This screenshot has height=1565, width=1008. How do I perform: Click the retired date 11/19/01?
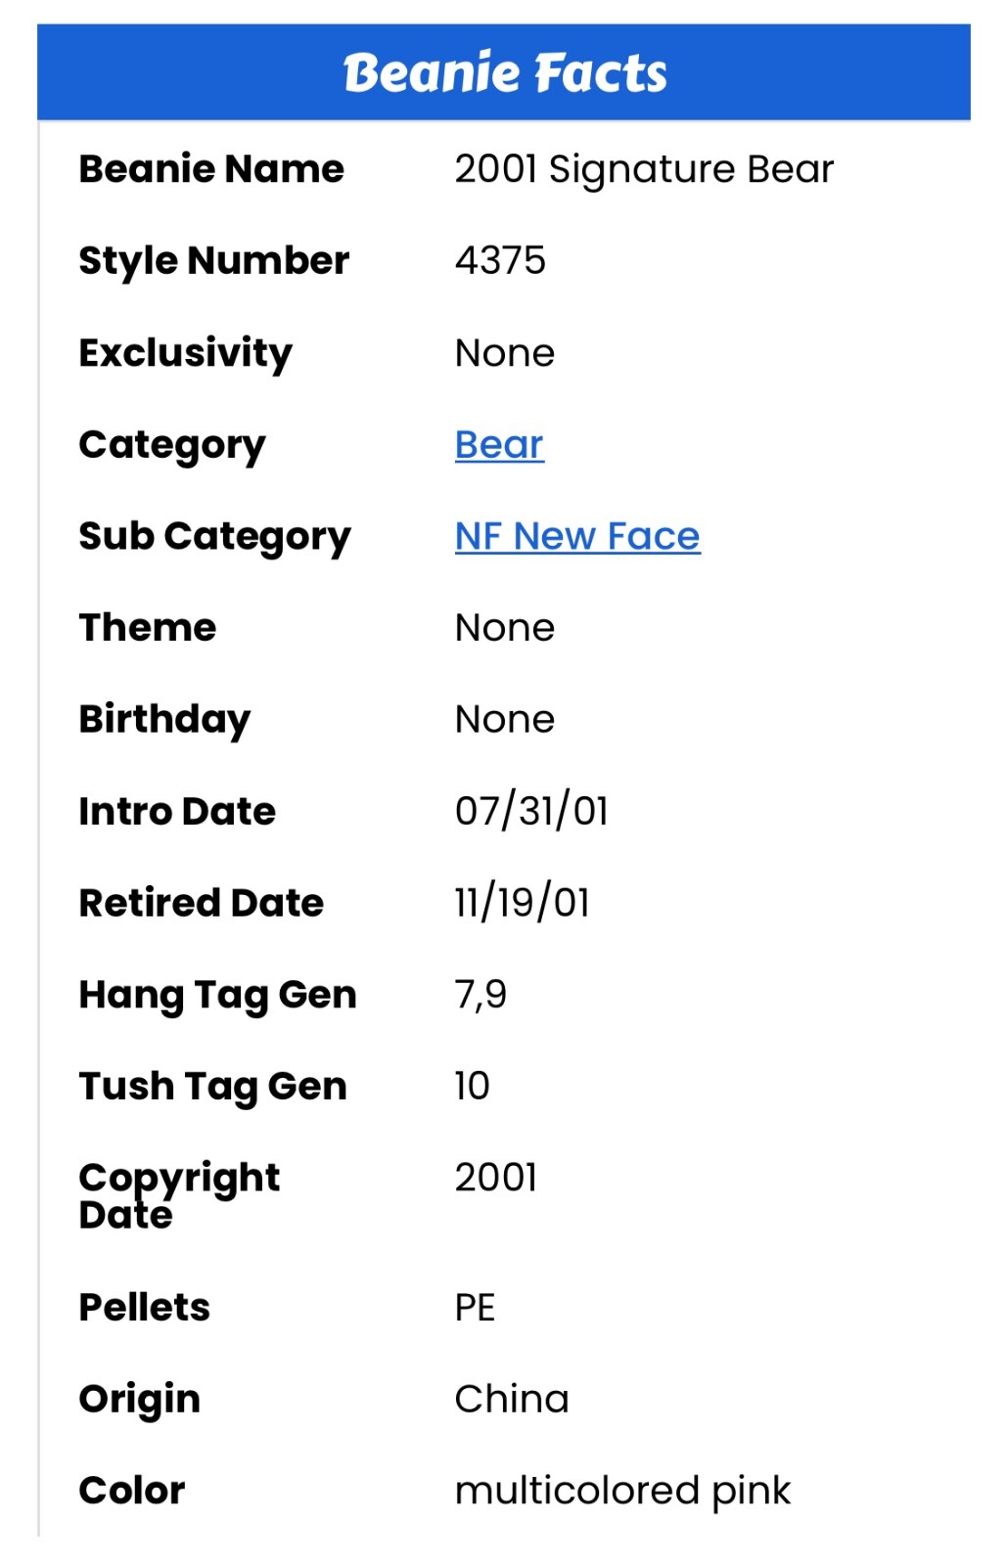coord(523,903)
